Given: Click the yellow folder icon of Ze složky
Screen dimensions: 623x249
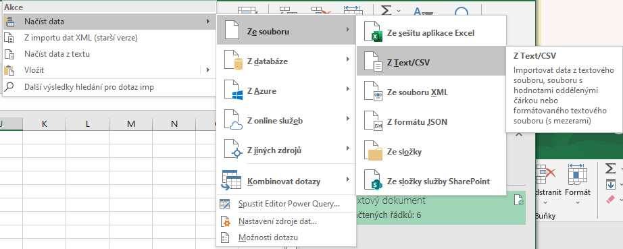Looking at the screenshot, I should [x=373, y=151].
